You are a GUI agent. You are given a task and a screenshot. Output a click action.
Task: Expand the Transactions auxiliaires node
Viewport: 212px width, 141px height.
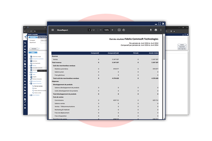[x=30, y=59]
